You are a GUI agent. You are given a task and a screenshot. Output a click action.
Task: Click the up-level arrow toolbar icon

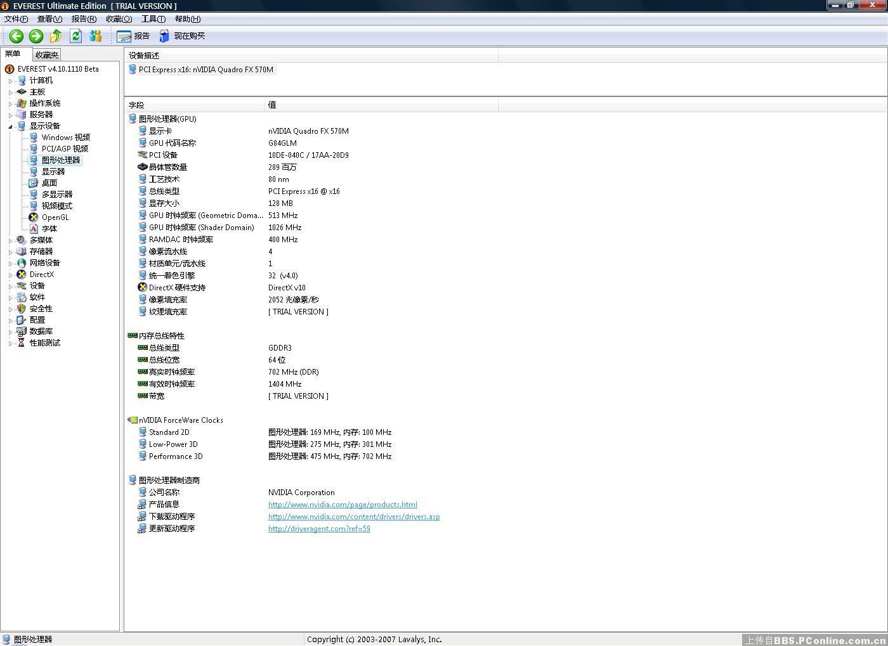(x=56, y=36)
